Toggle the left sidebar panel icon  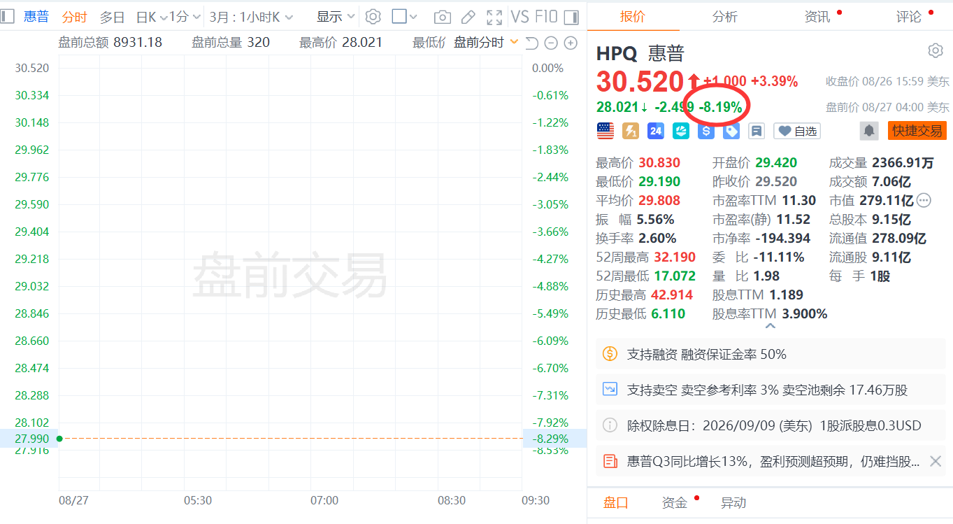click(8, 17)
